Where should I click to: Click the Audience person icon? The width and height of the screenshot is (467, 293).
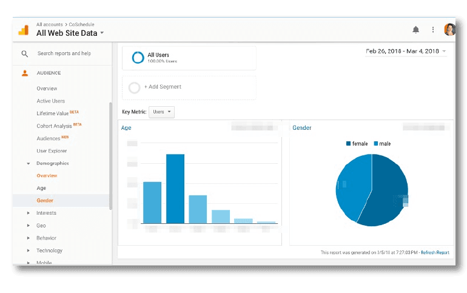tap(25, 73)
